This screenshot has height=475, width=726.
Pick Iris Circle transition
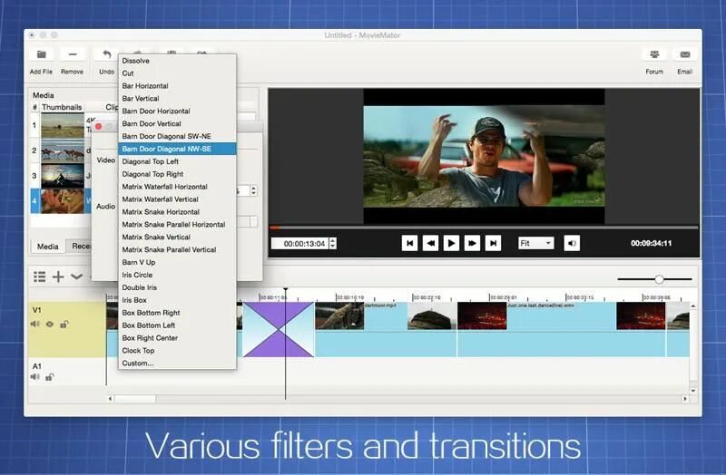(x=177, y=275)
